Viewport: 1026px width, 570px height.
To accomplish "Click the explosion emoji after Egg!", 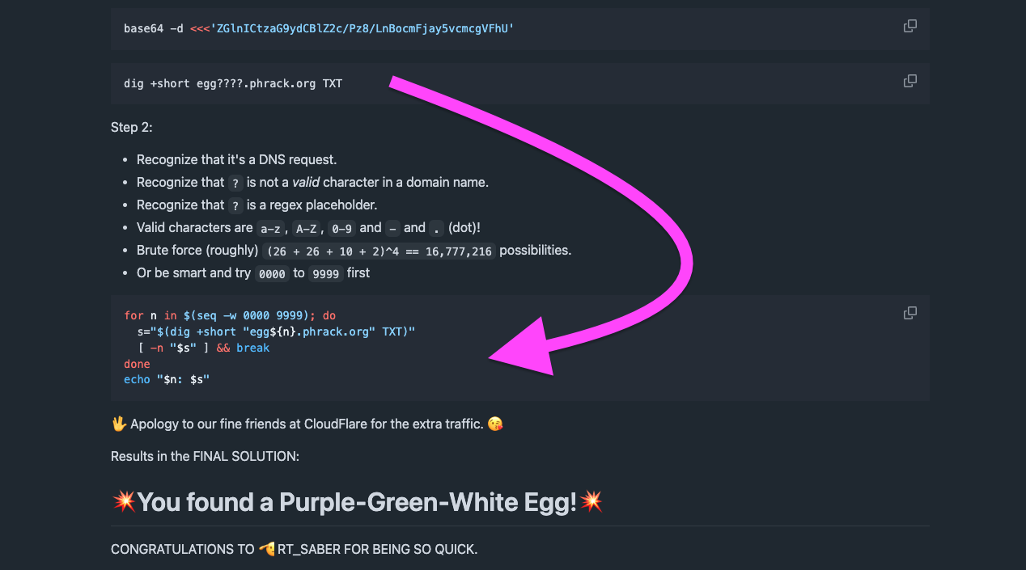I will 592,502.
